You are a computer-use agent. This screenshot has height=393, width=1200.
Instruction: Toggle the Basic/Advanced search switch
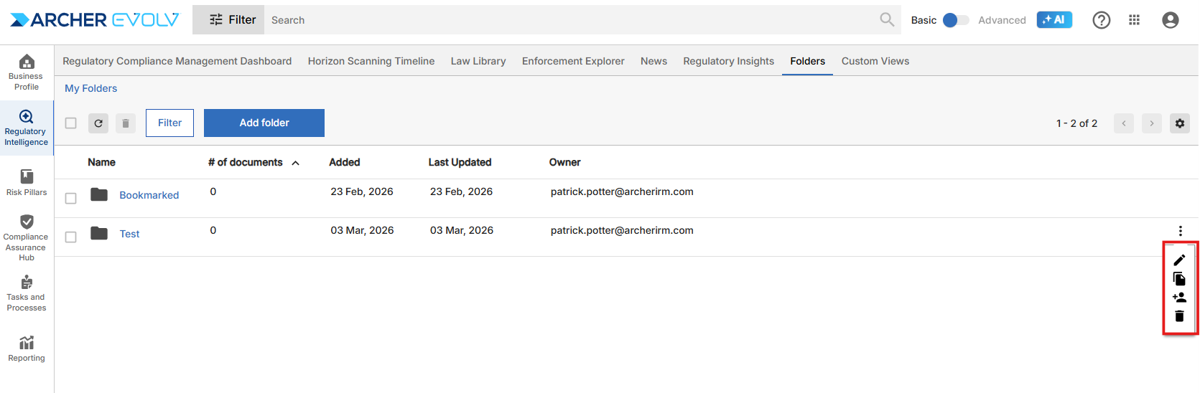click(955, 20)
